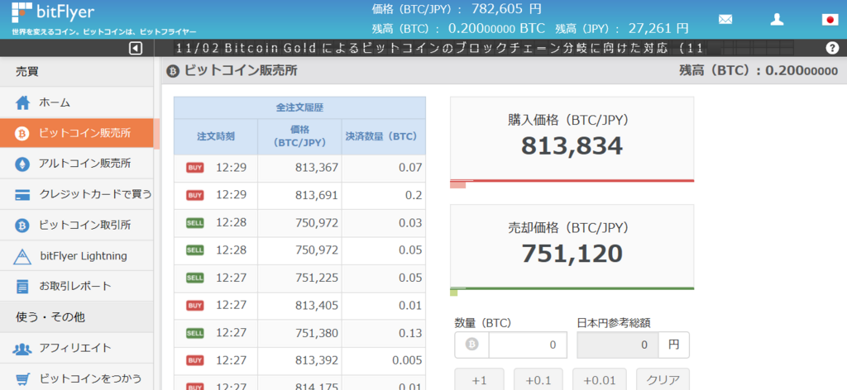847x390 pixels.
Task: Open アルトコイン販売所 menu item
Action: [77, 164]
